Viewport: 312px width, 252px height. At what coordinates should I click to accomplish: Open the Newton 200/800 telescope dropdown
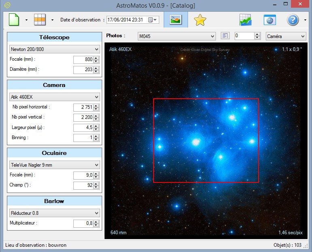pyautogui.click(x=55, y=49)
